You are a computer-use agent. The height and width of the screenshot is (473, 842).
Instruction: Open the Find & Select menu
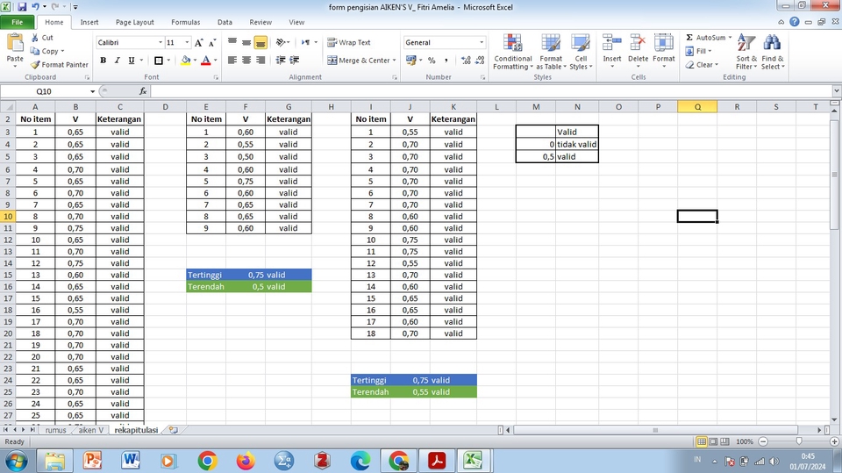click(x=773, y=52)
